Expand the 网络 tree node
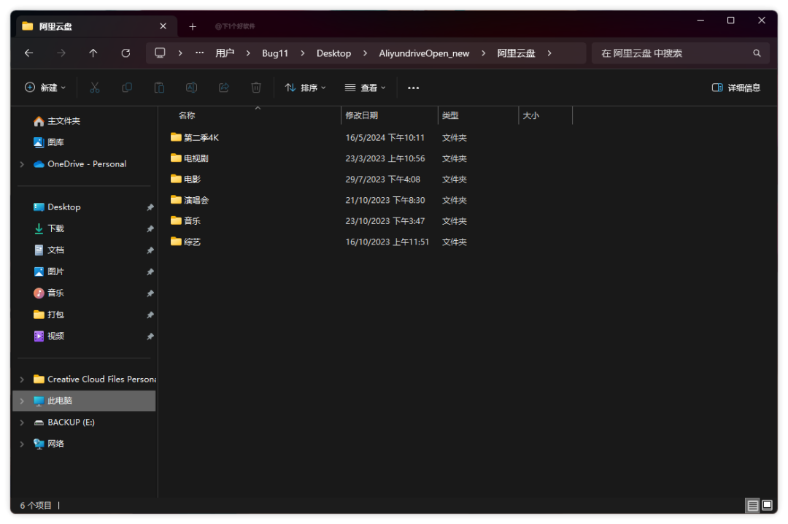This screenshot has width=788, height=524. pyautogui.click(x=22, y=444)
